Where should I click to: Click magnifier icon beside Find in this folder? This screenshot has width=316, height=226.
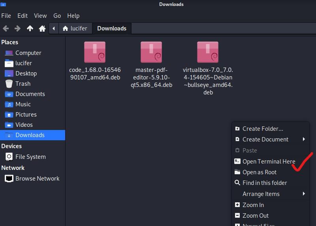pyautogui.click(x=237, y=183)
